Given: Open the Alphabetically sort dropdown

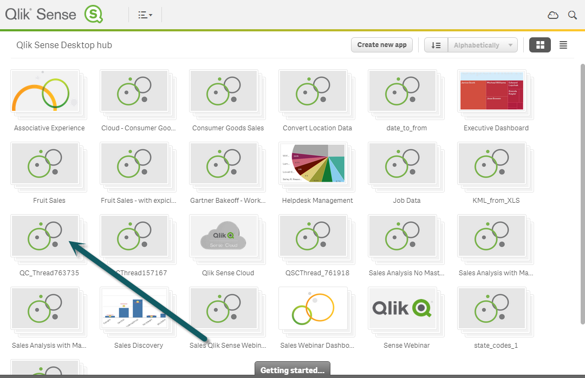Looking at the screenshot, I should pyautogui.click(x=483, y=45).
